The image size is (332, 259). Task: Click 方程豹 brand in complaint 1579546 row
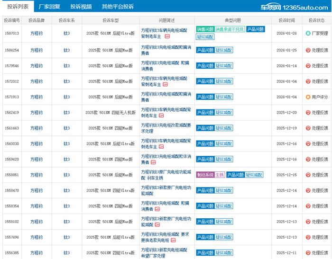(x=37, y=65)
